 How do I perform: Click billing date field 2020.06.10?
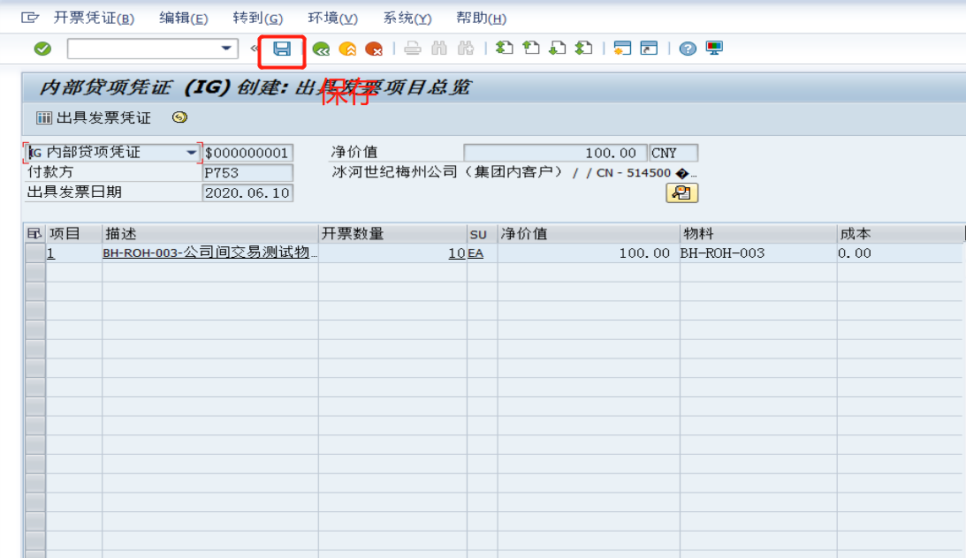(247, 193)
